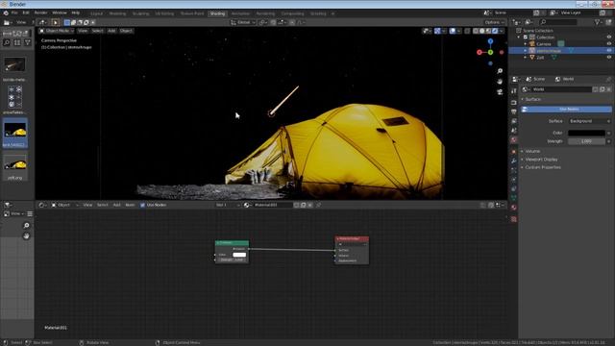Click the Blender logo menu icon

[x=6, y=12]
